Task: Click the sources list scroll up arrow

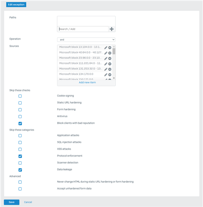Action: click(x=114, y=47)
